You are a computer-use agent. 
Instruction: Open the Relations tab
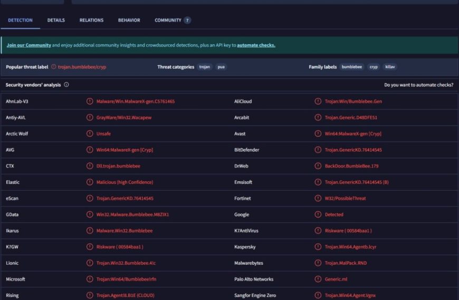click(91, 20)
